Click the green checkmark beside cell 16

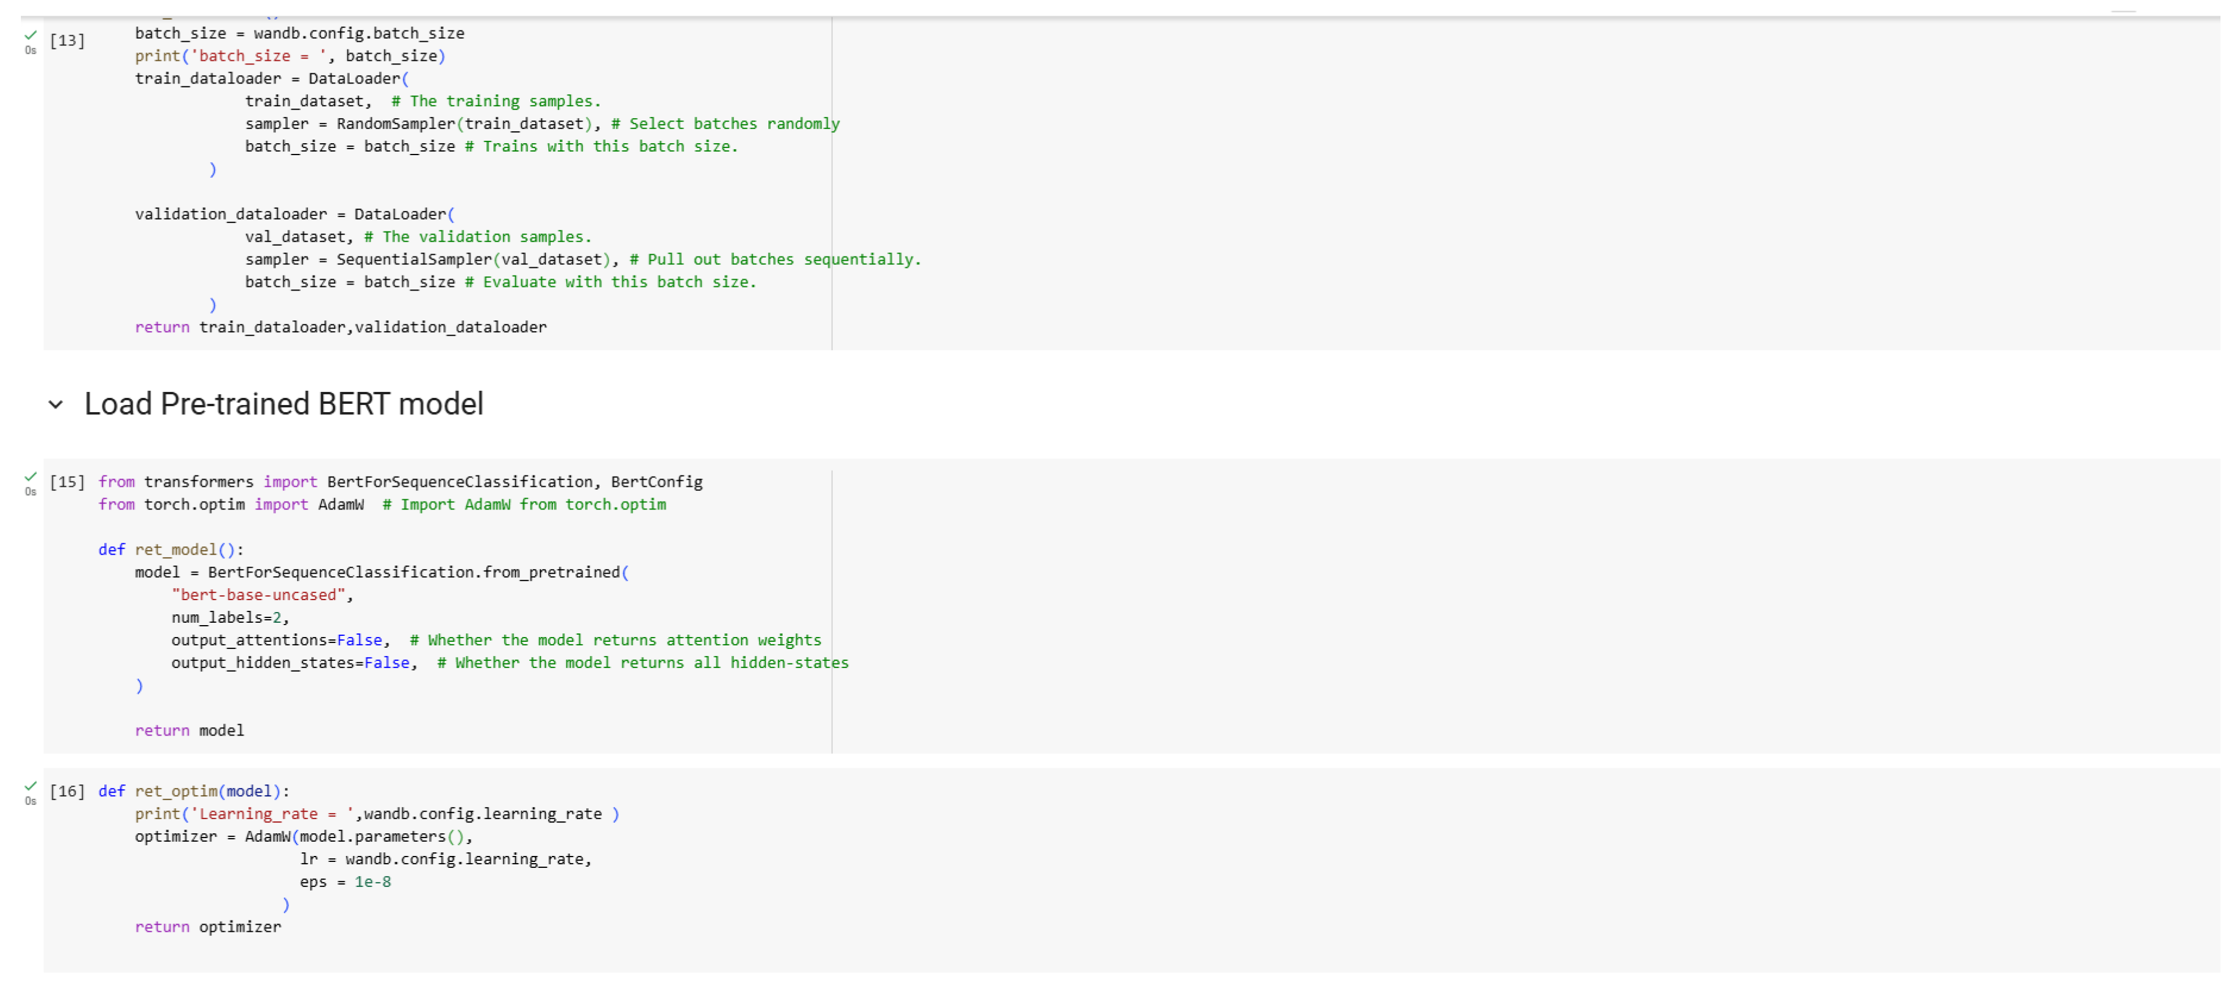pos(31,785)
